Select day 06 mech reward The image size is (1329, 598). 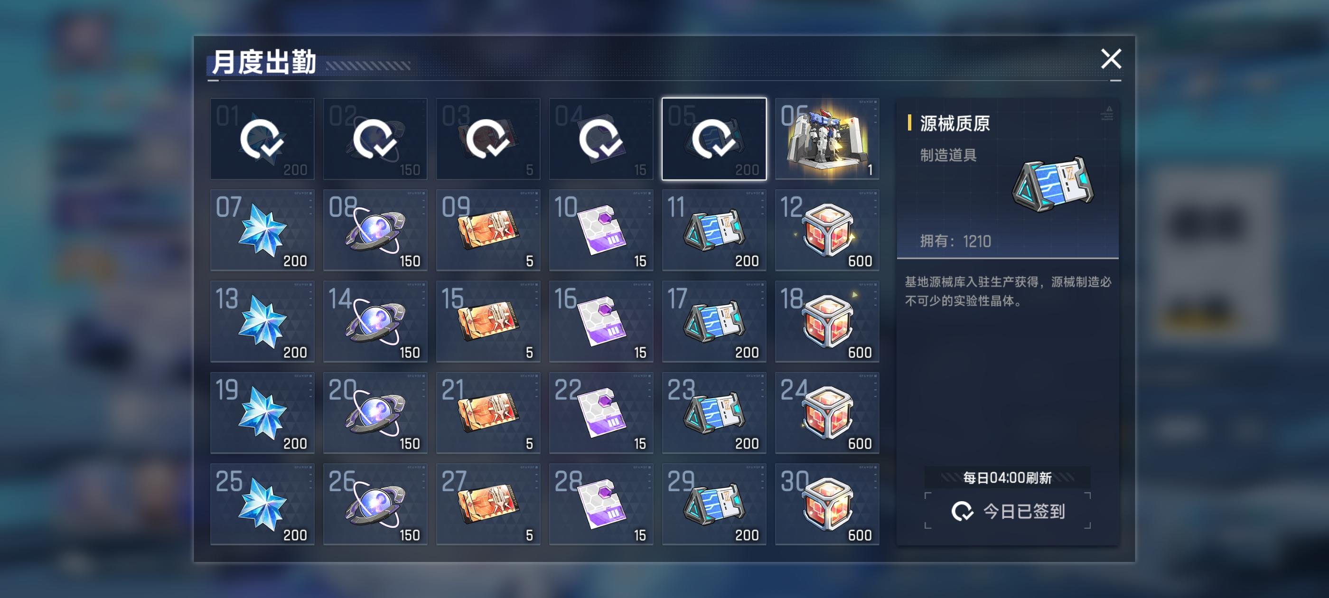pyautogui.click(x=827, y=139)
